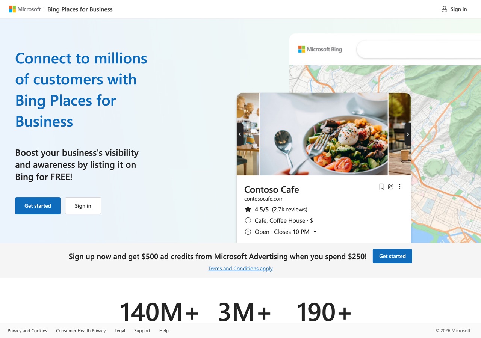Click the salad bowl photo
Screen dimensions: 481x338
324,134
